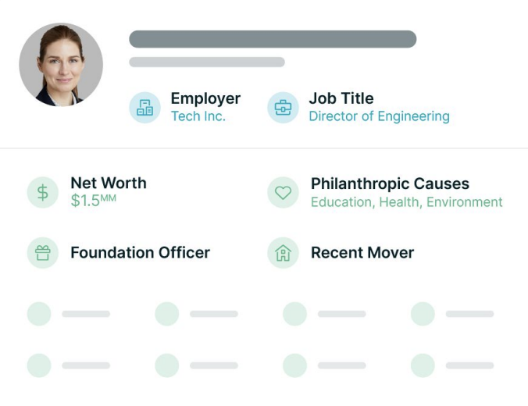528x406 pixels.
Task: Open the profile photo thumbnail
Action: click(x=61, y=65)
